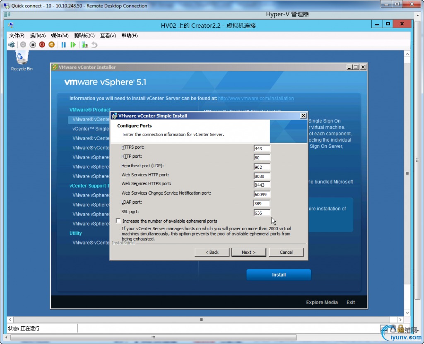Open the 操作(A) menu
Image resolution: width=424 pixels, height=344 pixels.
(x=38, y=36)
